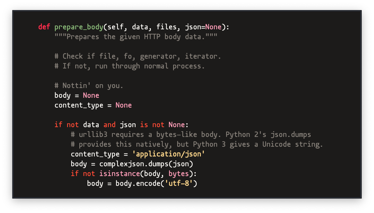Click the 'and' keyword in the if condition
374x213 pixels.
[110, 125]
